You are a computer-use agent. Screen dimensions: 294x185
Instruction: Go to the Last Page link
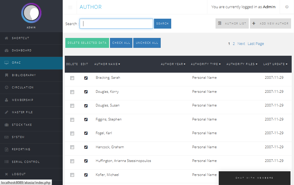click(256, 44)
